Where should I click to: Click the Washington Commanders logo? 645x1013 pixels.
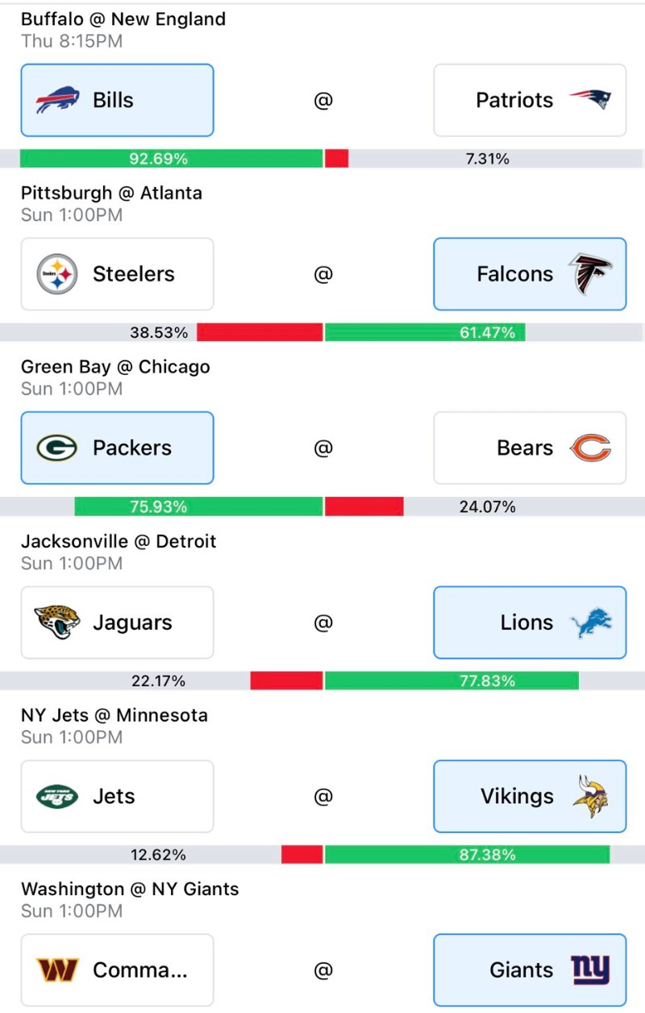pos(57,970)
